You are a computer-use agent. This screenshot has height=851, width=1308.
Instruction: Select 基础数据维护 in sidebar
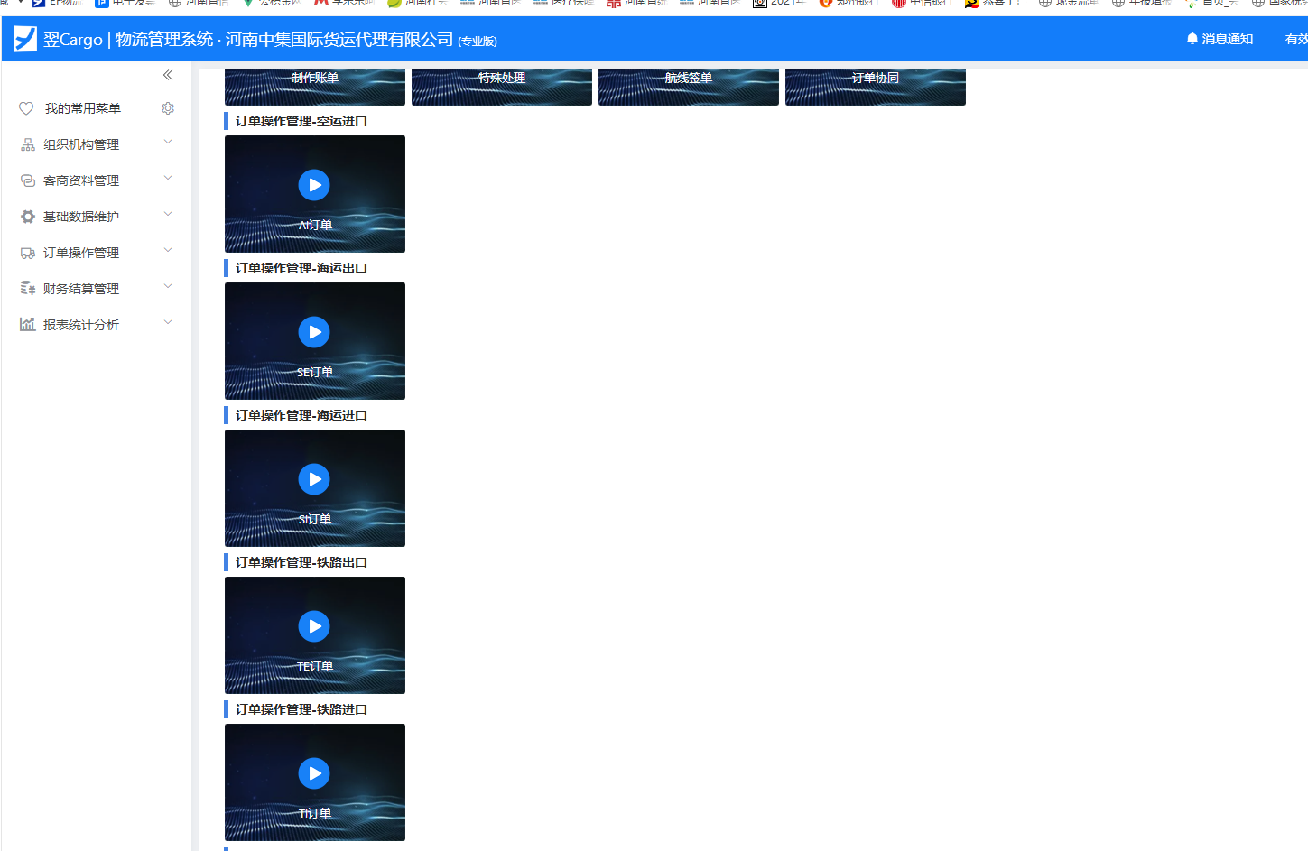(x=81, y=217)
